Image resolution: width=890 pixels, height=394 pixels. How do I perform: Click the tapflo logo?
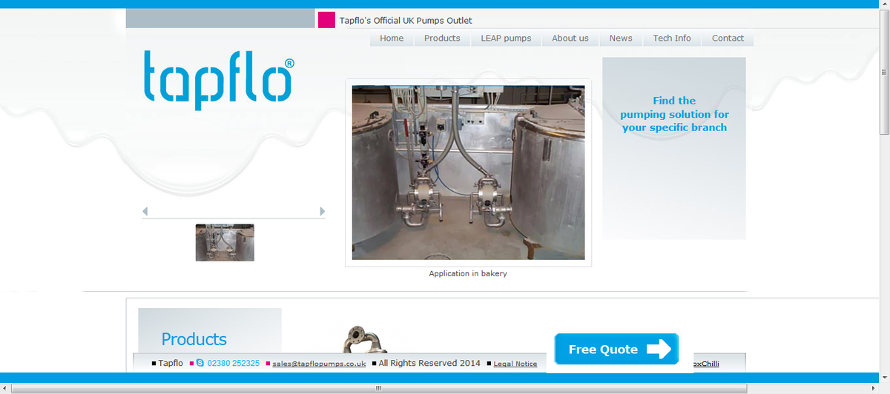[x=218, y=80]
